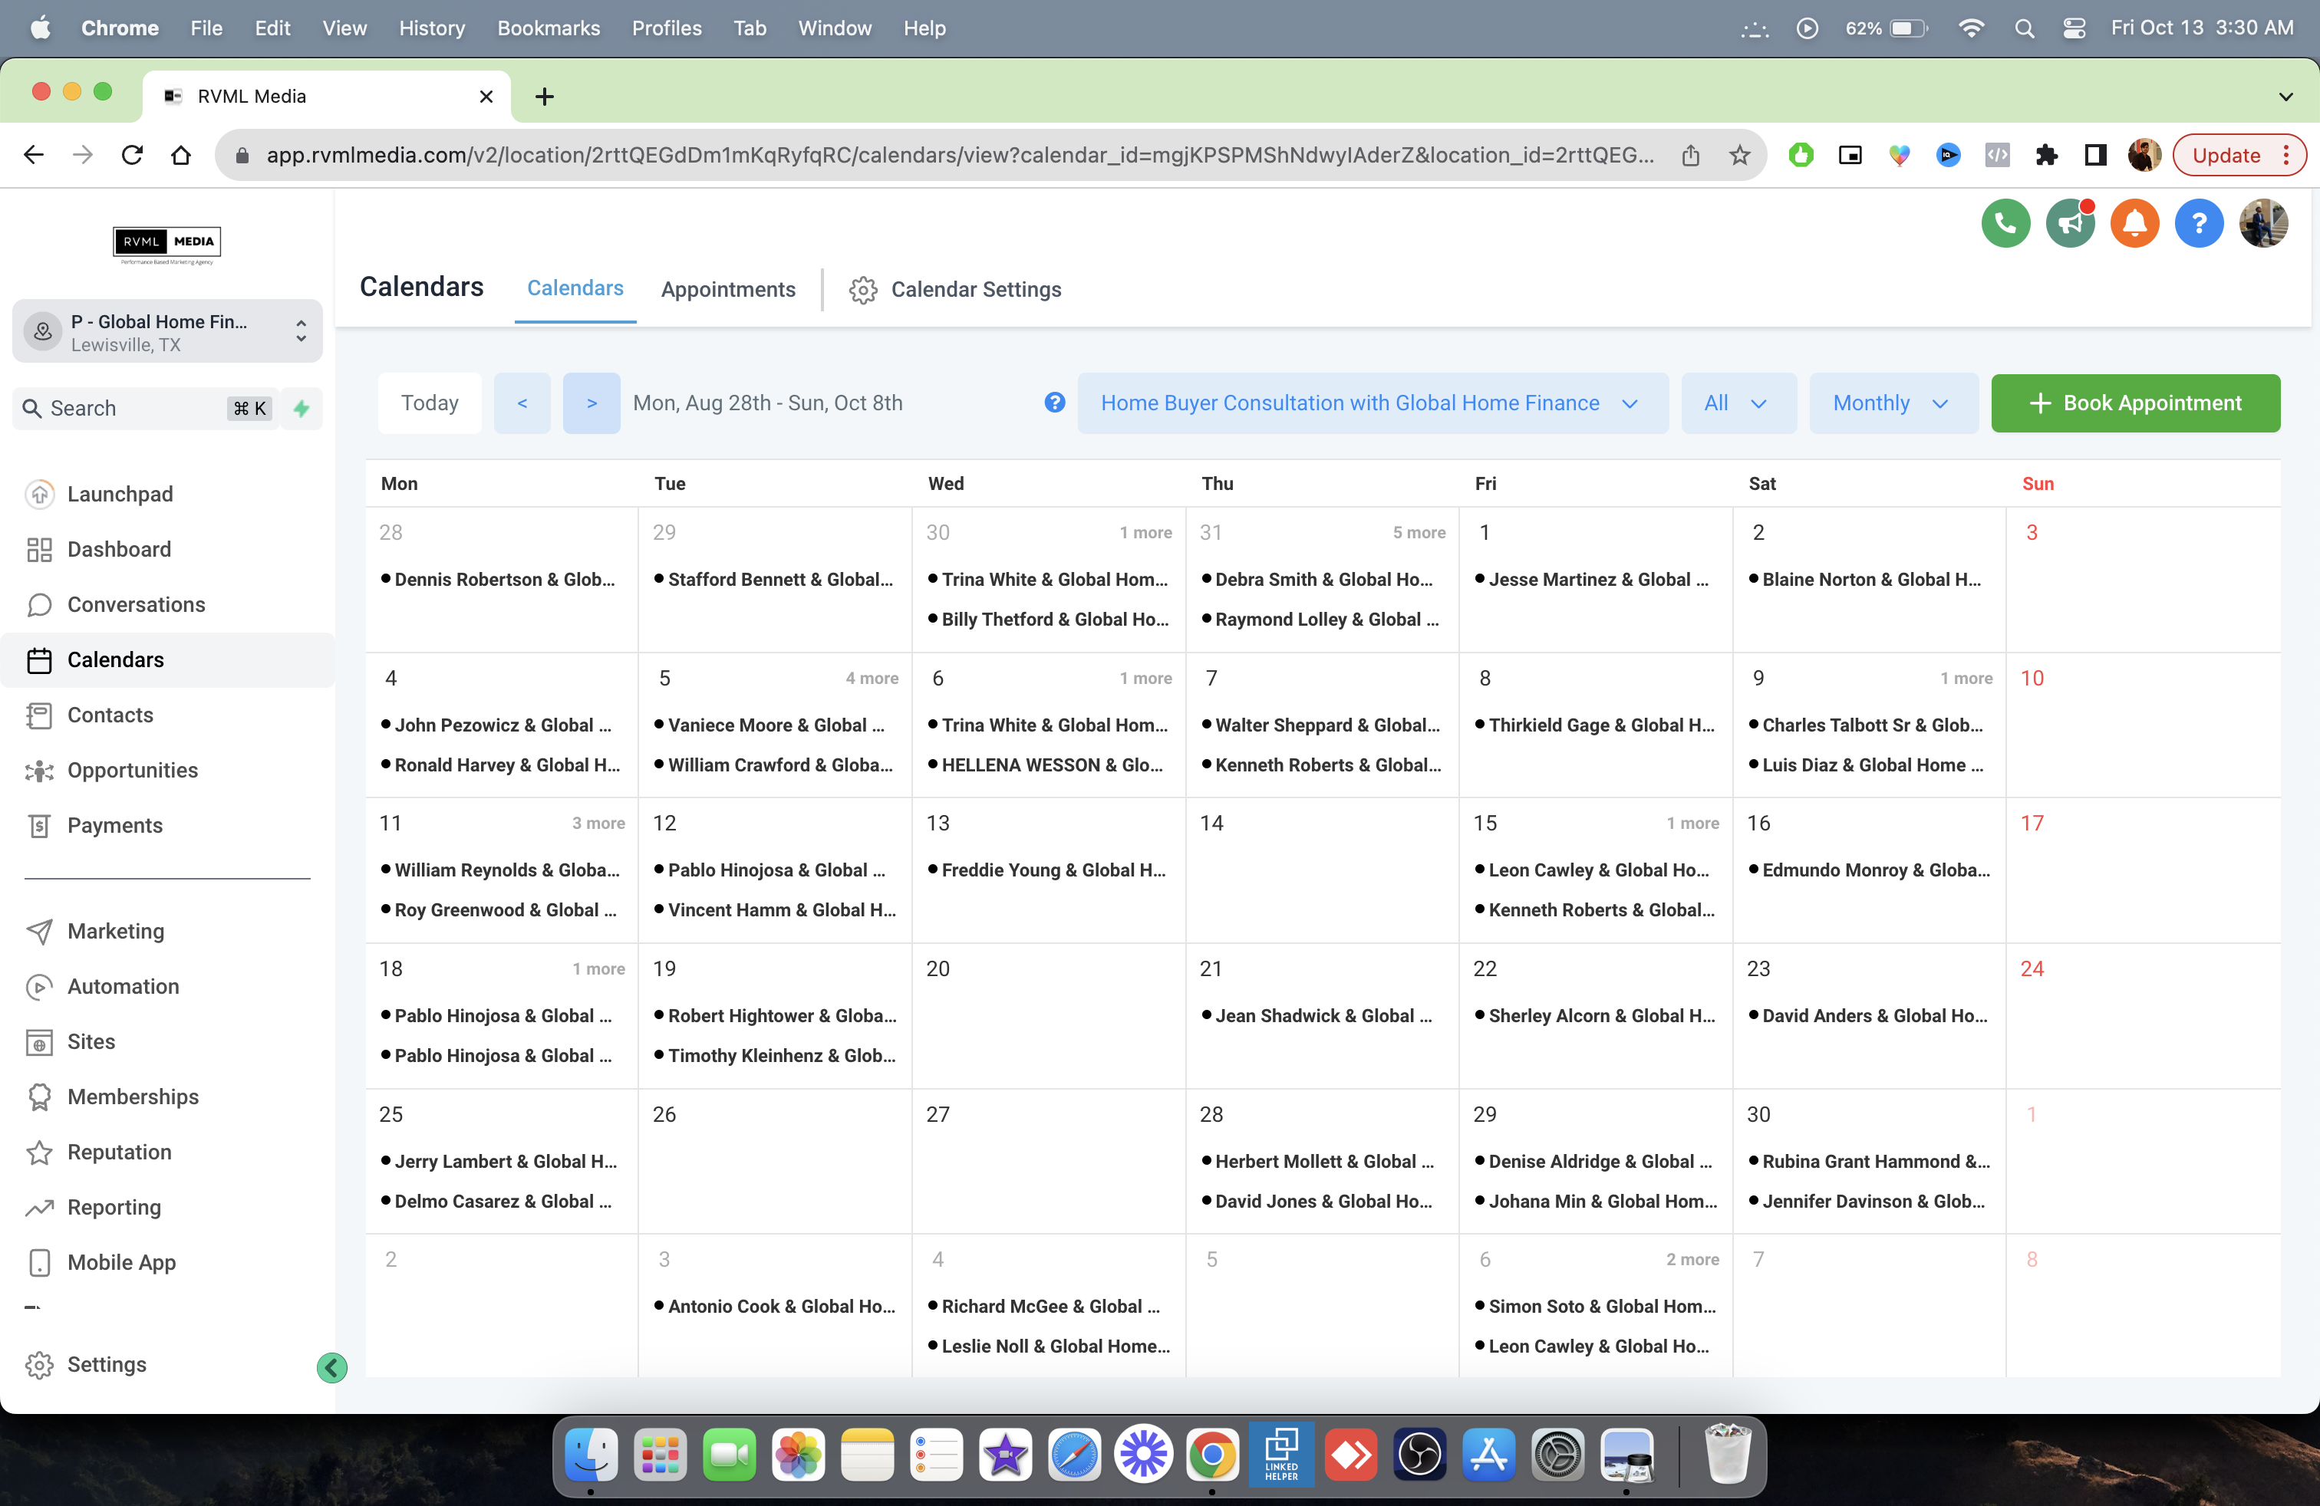Open Dennis Robertson appointment on the 28th
Screen dimensions: 2320x1506
coord(498,580)
